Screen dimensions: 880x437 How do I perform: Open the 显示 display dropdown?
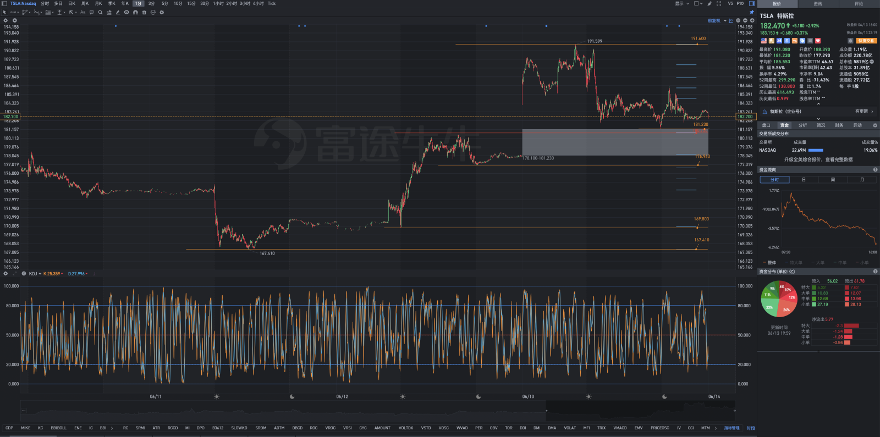pyautogui.click(x=682, y=3)
